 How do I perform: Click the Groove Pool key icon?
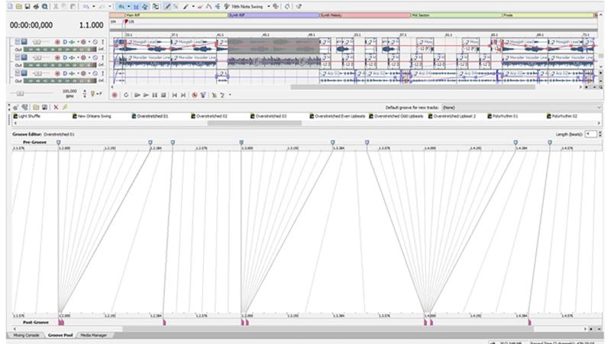coord(65,107)
